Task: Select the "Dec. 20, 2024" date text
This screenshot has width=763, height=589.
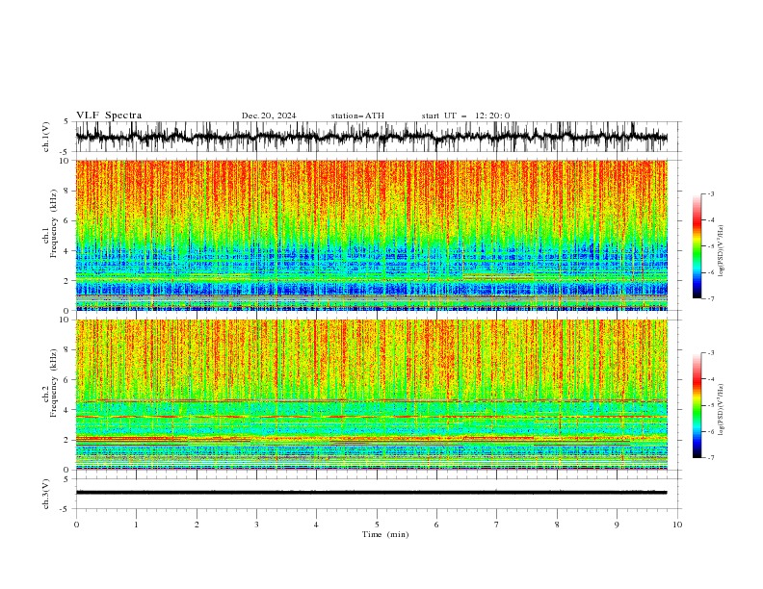Action: (269, 115)
